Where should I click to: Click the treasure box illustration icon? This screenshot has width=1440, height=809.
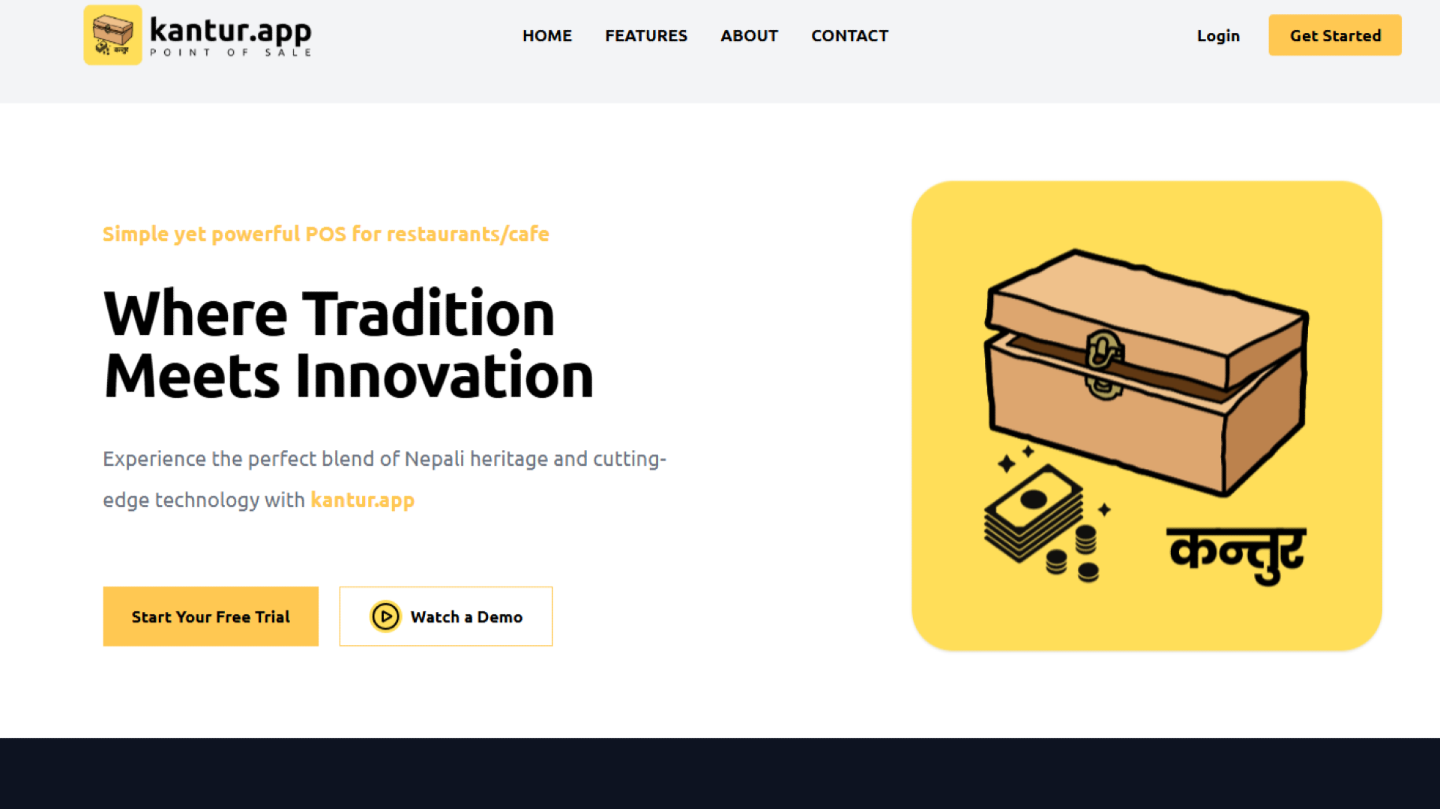click(1146, 416)
